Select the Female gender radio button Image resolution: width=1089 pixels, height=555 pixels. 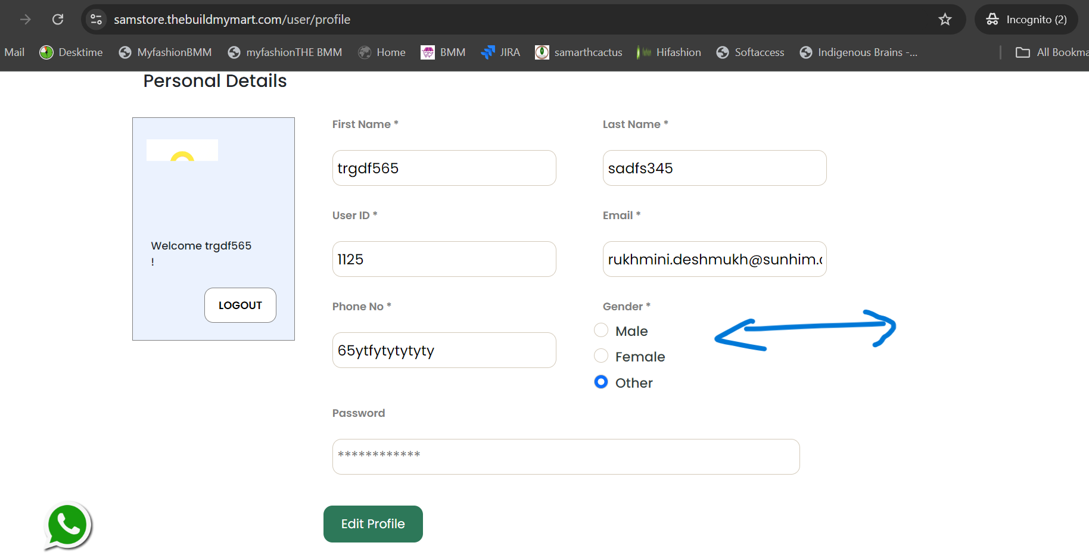pyautogui.click(x=601, y=356)
